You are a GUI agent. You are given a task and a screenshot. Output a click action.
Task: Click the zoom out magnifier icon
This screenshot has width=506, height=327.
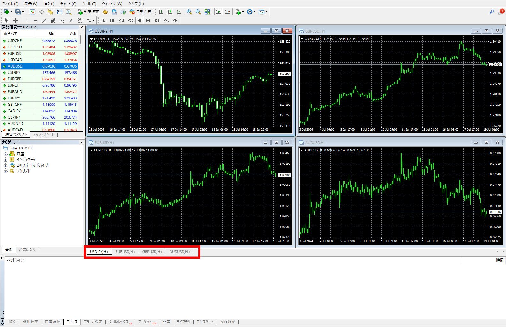[x=198, y=12]
